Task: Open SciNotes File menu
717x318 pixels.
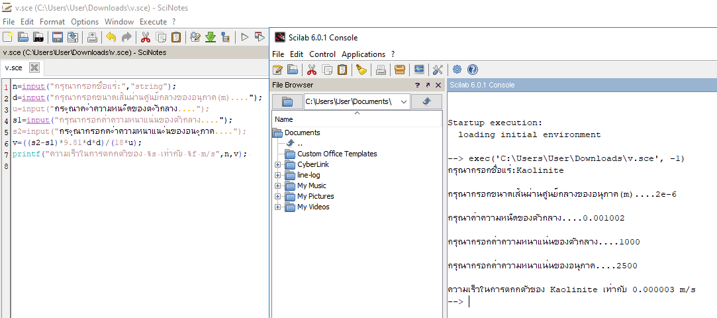Action: click(x=9, y=21)
